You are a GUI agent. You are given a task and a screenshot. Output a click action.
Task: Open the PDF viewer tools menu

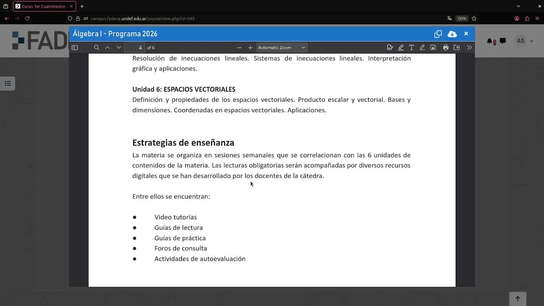(x=469, y=48)
